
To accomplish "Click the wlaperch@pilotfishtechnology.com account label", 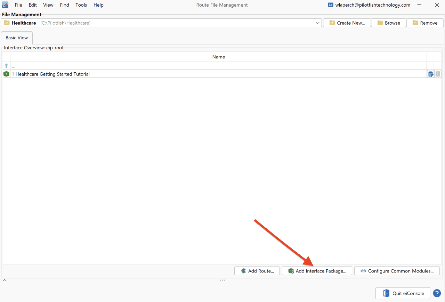I will tap(369, 5).
